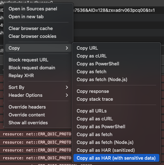Image resolution: width=164 pixels, height=165 pixels.
Task: Select Open in new tab
Action: 26,17
